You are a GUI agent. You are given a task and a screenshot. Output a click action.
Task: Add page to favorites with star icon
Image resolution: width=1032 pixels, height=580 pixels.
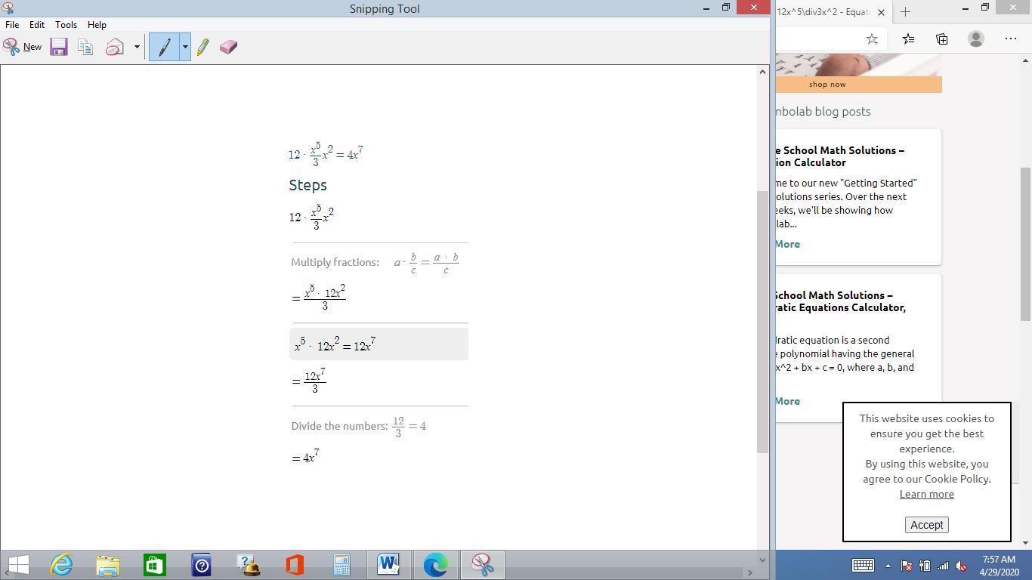[872, 39]
